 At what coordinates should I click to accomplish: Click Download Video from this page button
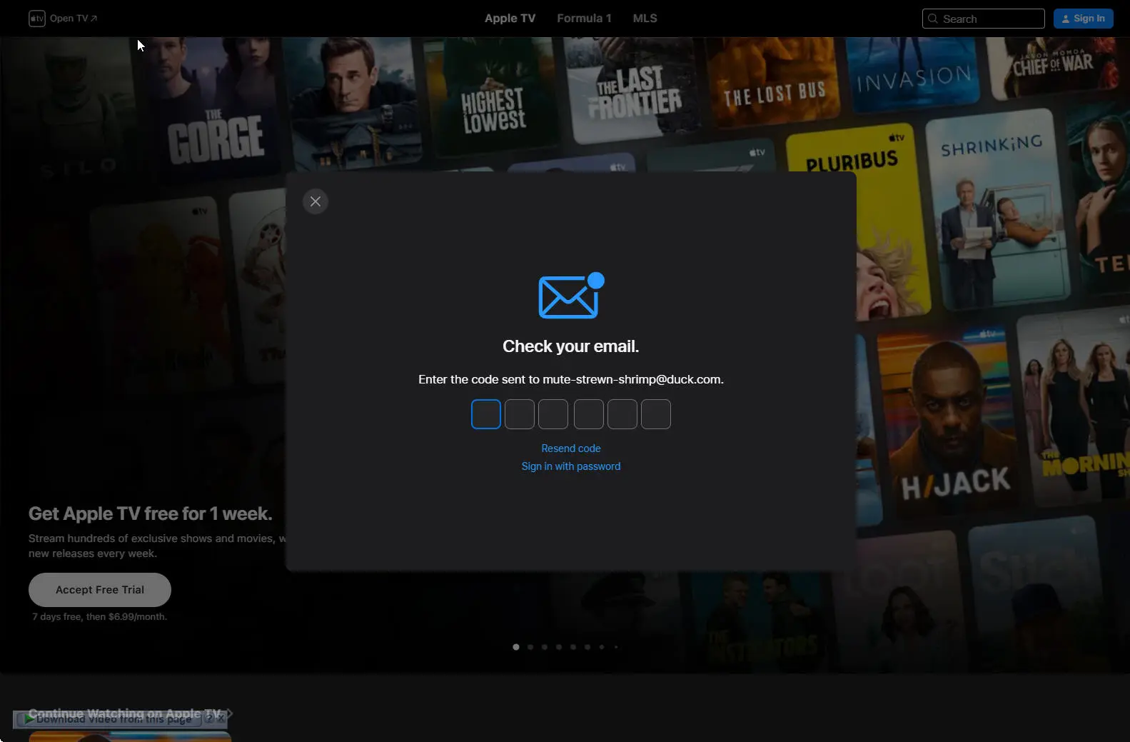[x=108, y=719]
